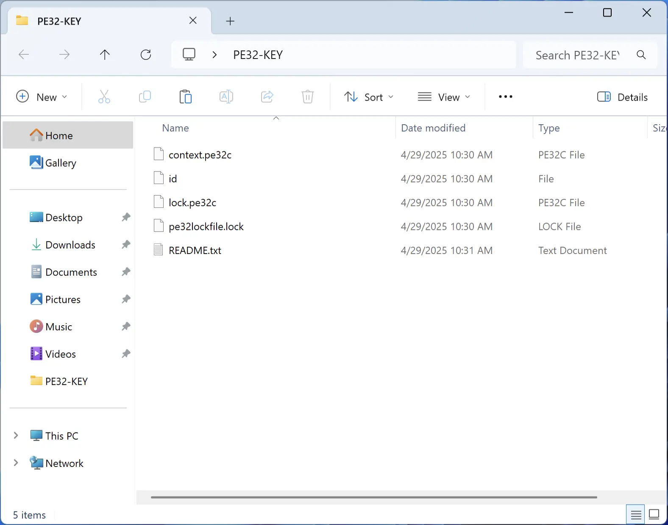
Task: Open the See more ellipsis menu
Action: [506, 97]
